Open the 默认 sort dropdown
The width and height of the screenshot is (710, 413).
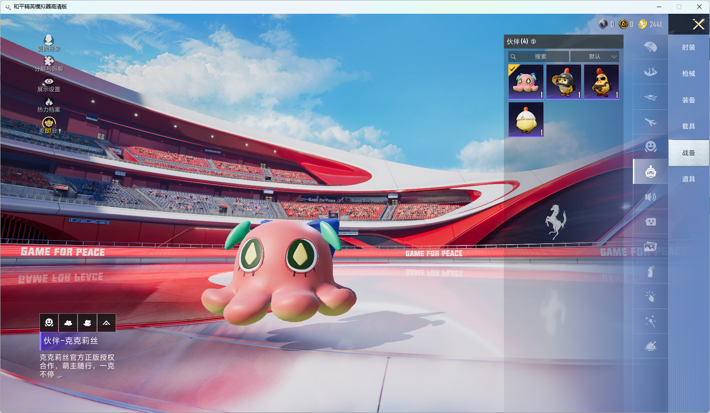(x=594, y=56)
